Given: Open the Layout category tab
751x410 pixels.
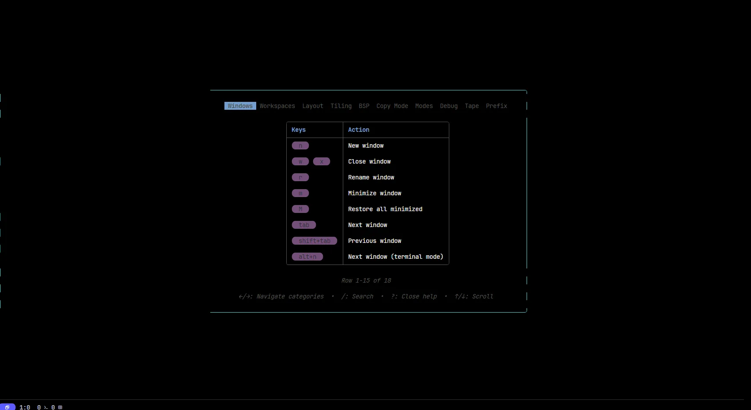Looking at the screenshot, I should 313,106.
